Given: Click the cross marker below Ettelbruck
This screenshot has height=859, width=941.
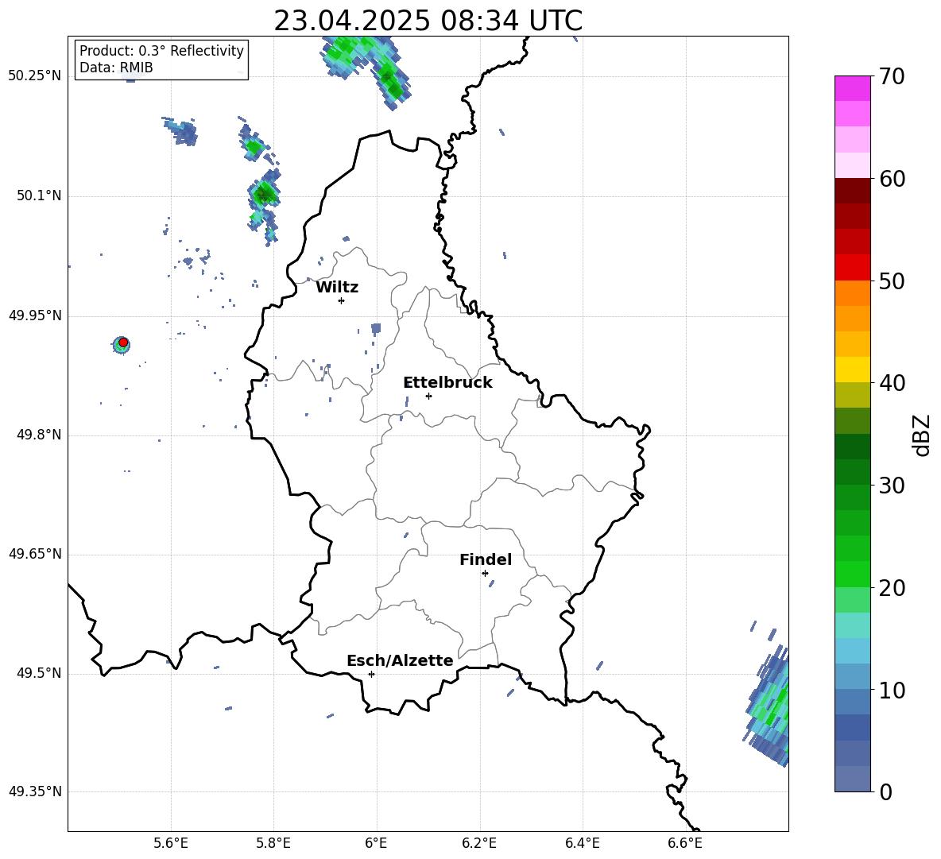Looking at the screenshot, I should pos(428,396).
